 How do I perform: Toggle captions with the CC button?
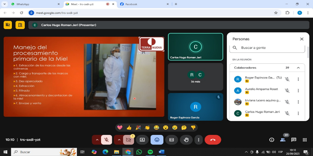[x=171, y=140]
